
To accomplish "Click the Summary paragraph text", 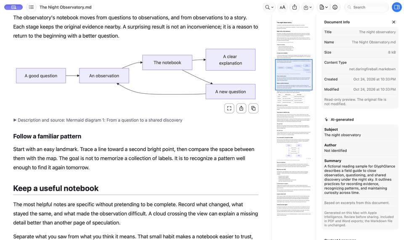I will click(359, 179).
